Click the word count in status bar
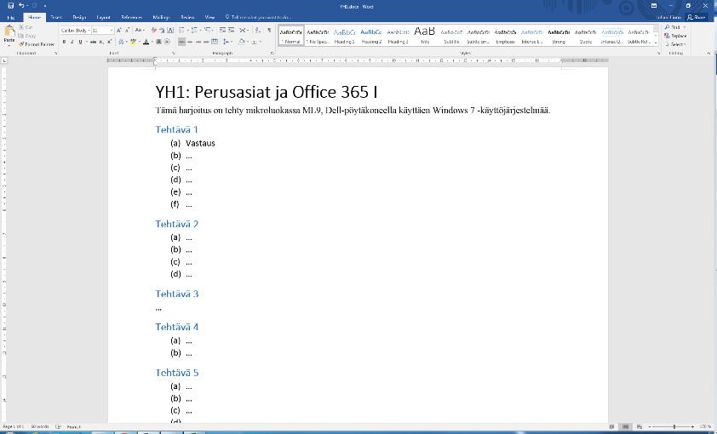Screen dimensions: 717x434 point(40,426)
